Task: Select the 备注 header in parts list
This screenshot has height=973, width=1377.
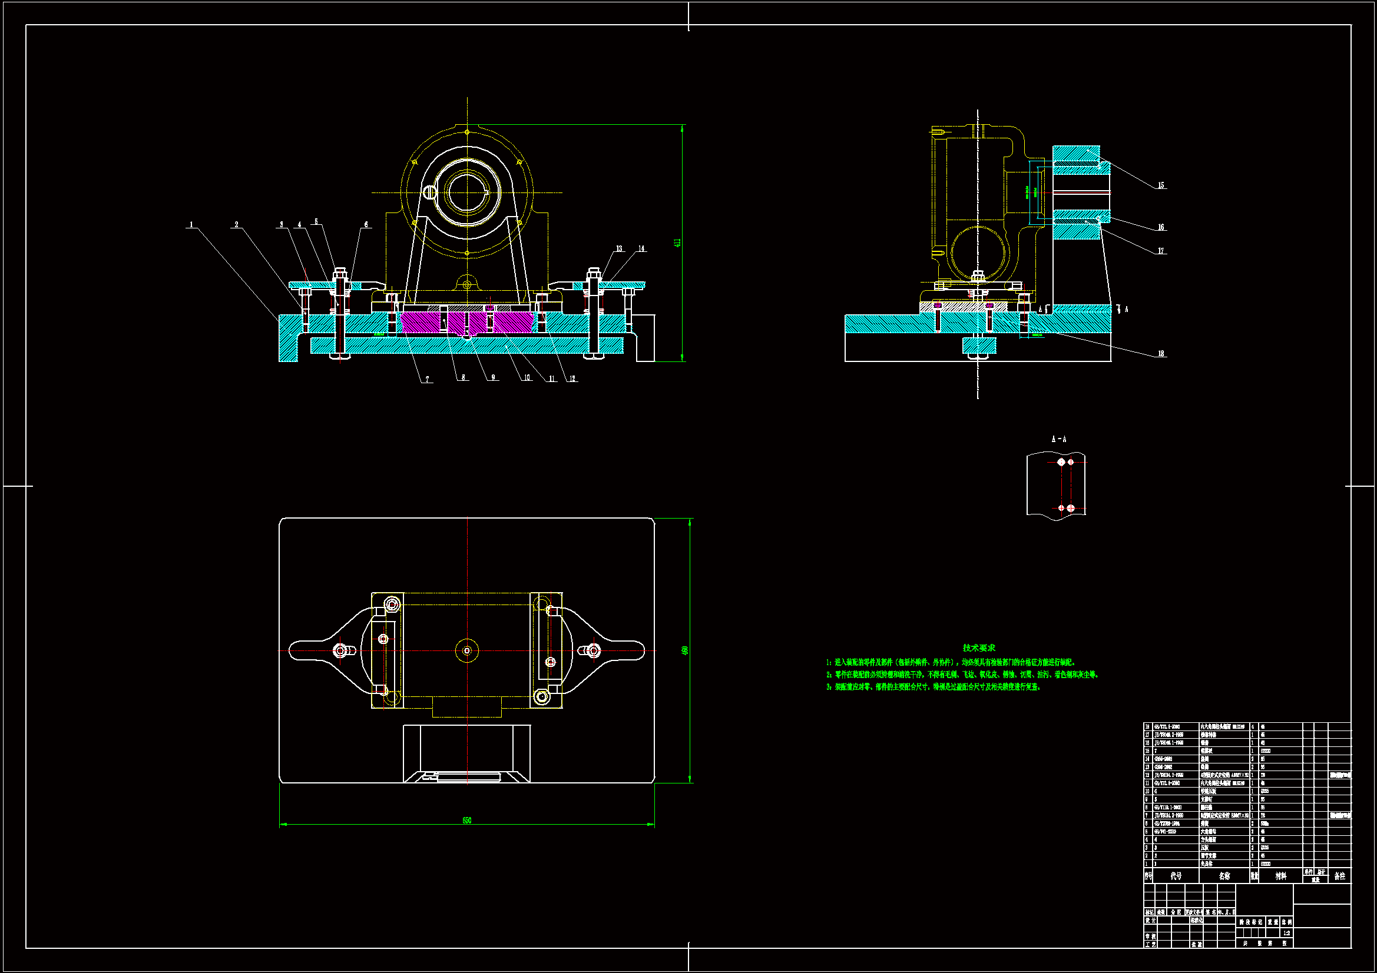Action: [x=1340, y=876]
